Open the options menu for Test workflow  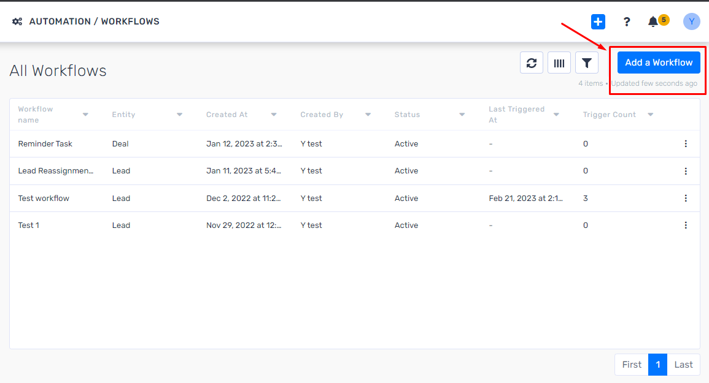(x=686, y=199)
